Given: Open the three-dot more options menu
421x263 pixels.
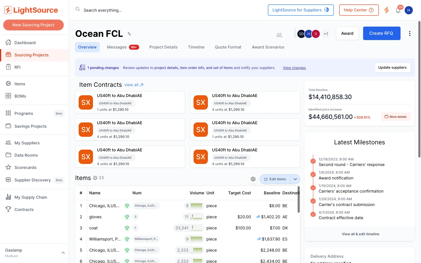Looking at the screenshot, I should [x=410, y=33].
